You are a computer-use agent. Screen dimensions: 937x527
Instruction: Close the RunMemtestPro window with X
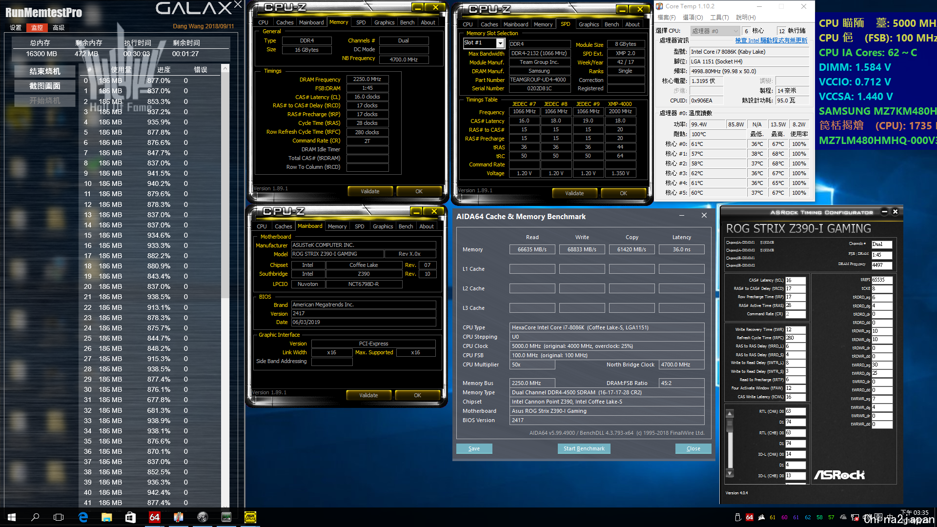(238, 5)
